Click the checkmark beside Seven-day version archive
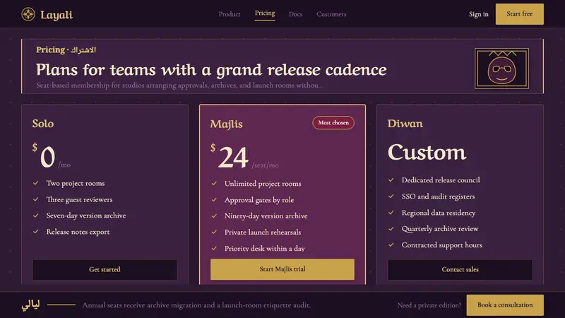The image size is (565, 318). tap(36, 216)
